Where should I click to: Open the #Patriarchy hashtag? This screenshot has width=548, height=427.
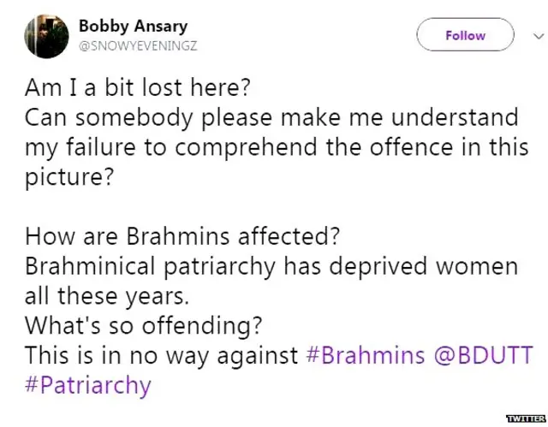[x=87, y=384]
